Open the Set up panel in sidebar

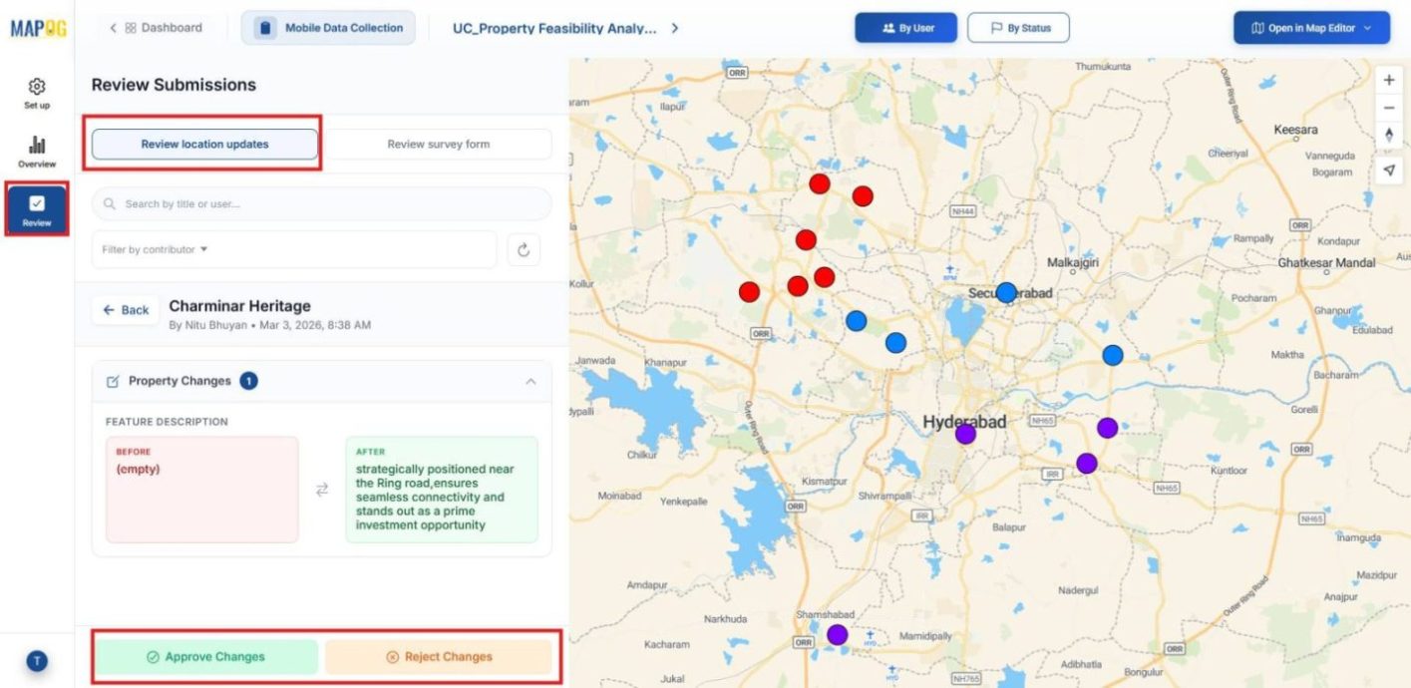point(36,91)
